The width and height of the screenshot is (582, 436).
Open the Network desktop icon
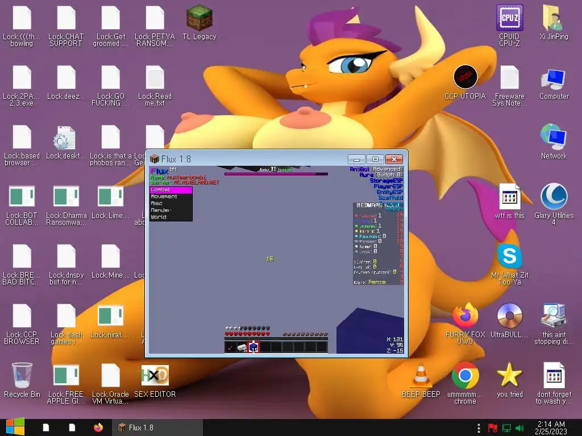tap(554, 141)
